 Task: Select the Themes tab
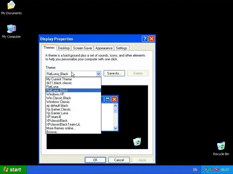tap(49, 48)
